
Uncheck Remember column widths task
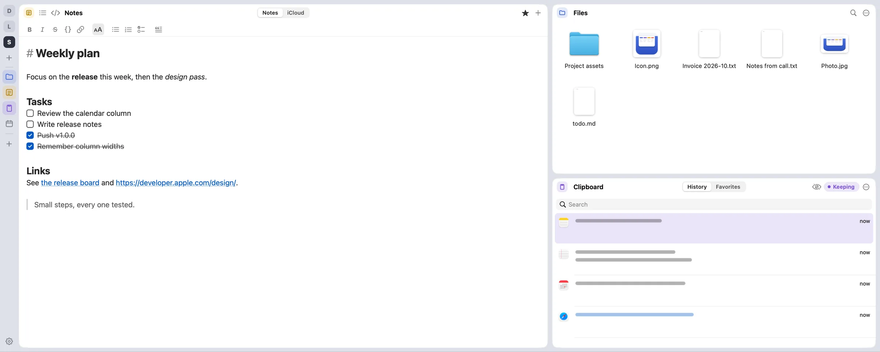tap(30, 146)
